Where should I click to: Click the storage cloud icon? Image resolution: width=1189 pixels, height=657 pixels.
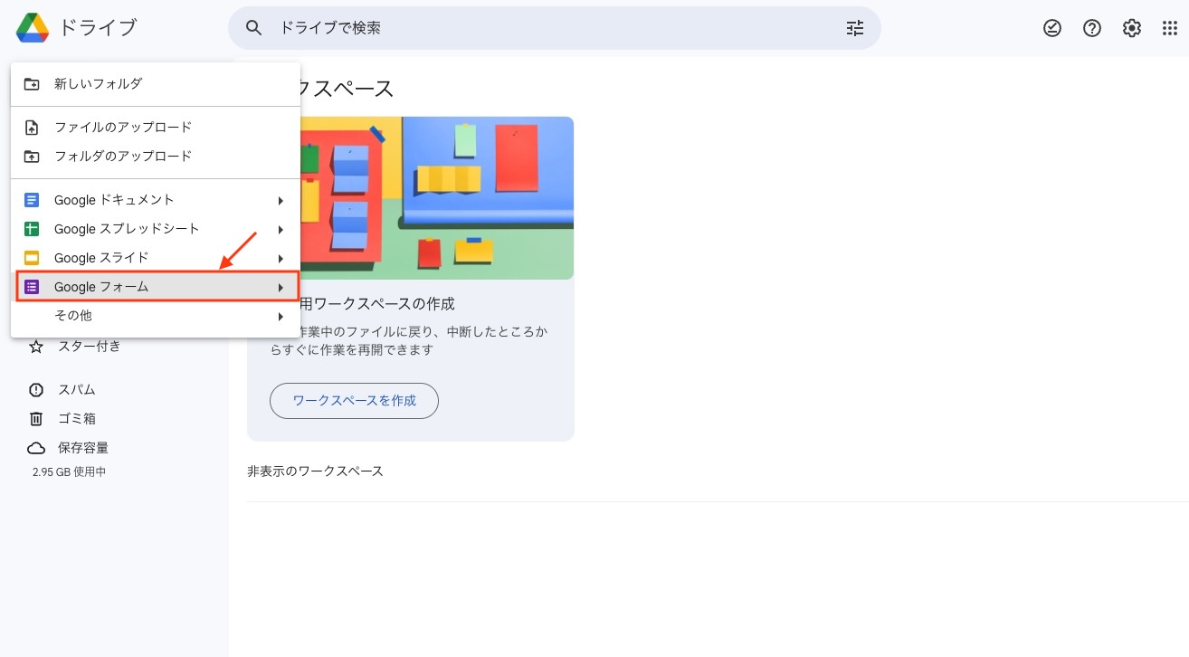tap(36, 448)
